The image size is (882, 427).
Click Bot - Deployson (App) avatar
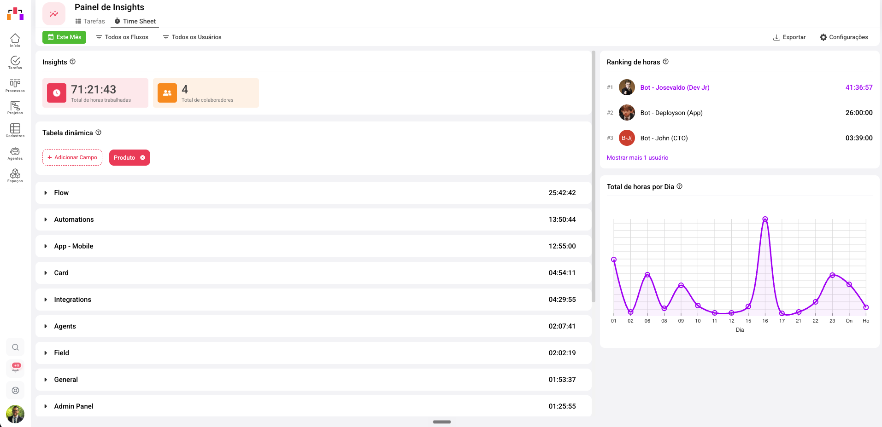(x=627, y=113)
